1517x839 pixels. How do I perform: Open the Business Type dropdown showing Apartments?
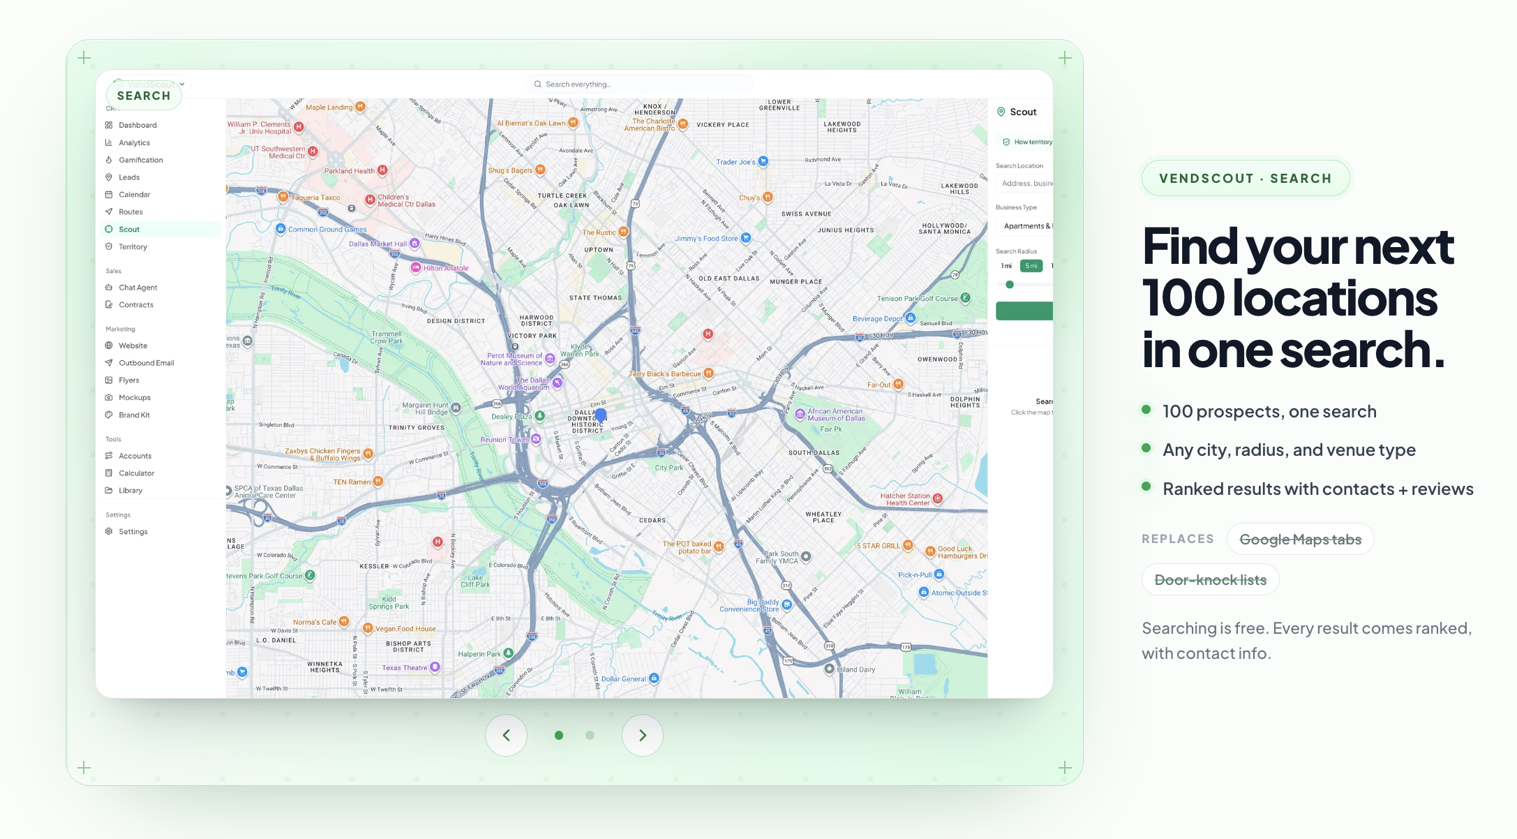[x=1024, y=226]
